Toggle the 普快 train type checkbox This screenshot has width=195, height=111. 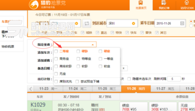142,33
